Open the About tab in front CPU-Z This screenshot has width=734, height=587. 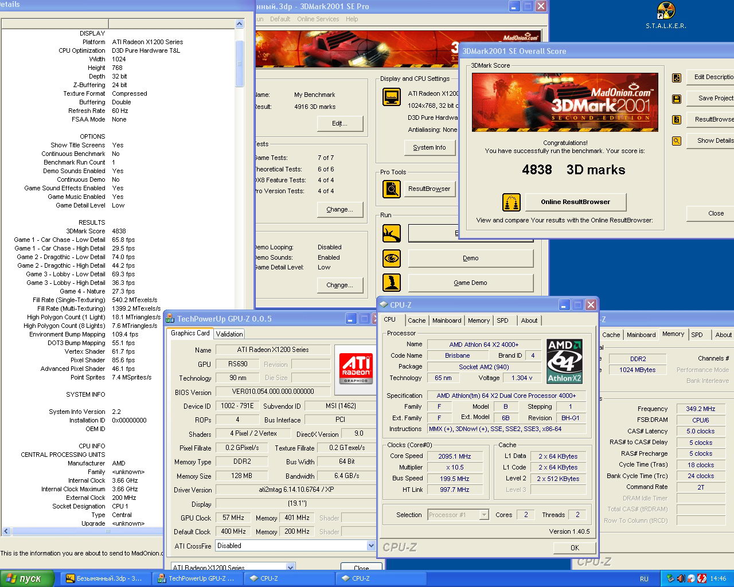(529, 320)
